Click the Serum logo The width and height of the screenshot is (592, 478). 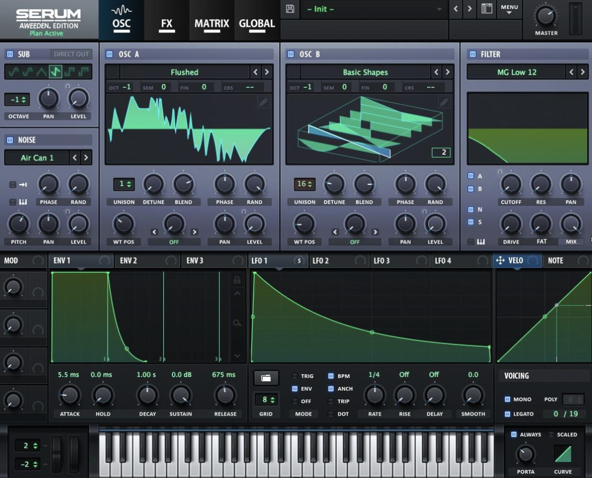(48, 14)
